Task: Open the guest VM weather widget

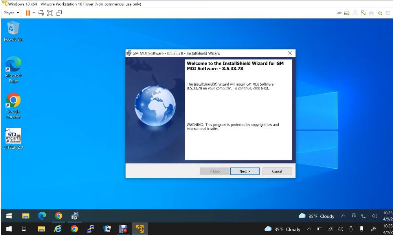Action: 316,216
